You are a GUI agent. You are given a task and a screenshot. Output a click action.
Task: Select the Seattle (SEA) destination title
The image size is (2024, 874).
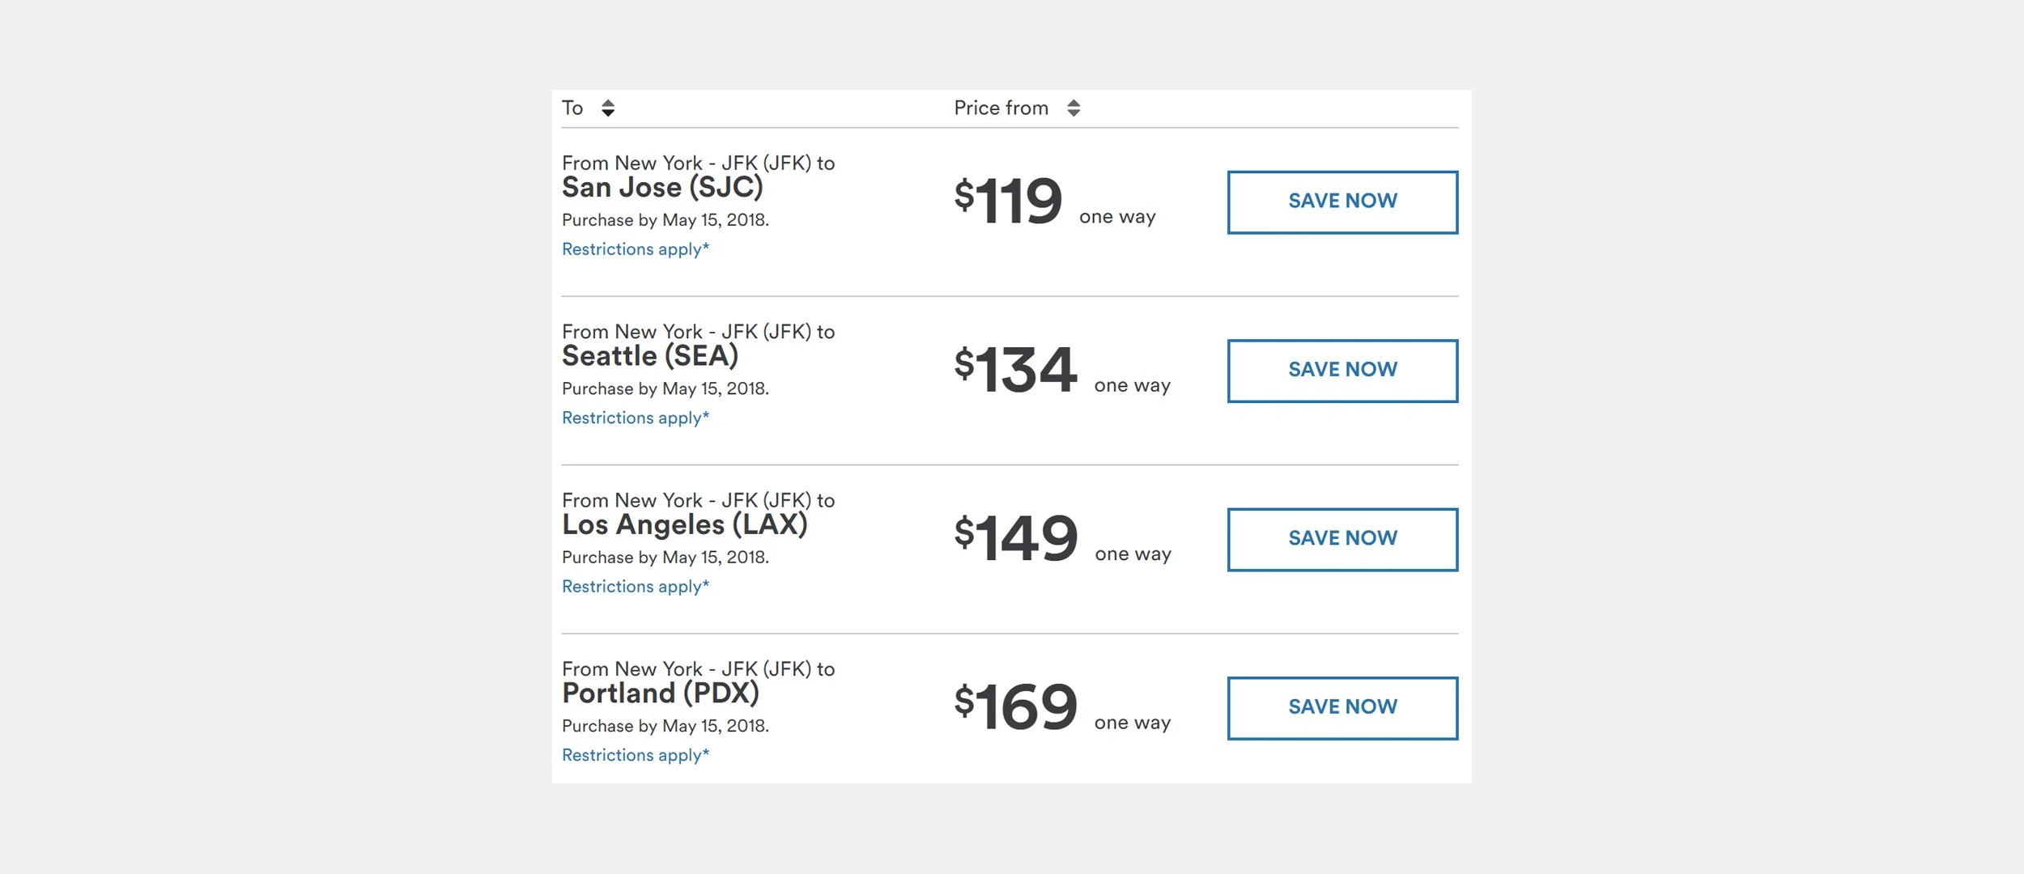650,356
